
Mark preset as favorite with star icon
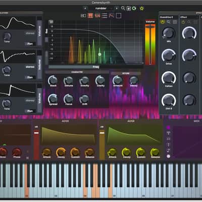tap(142, 9)
